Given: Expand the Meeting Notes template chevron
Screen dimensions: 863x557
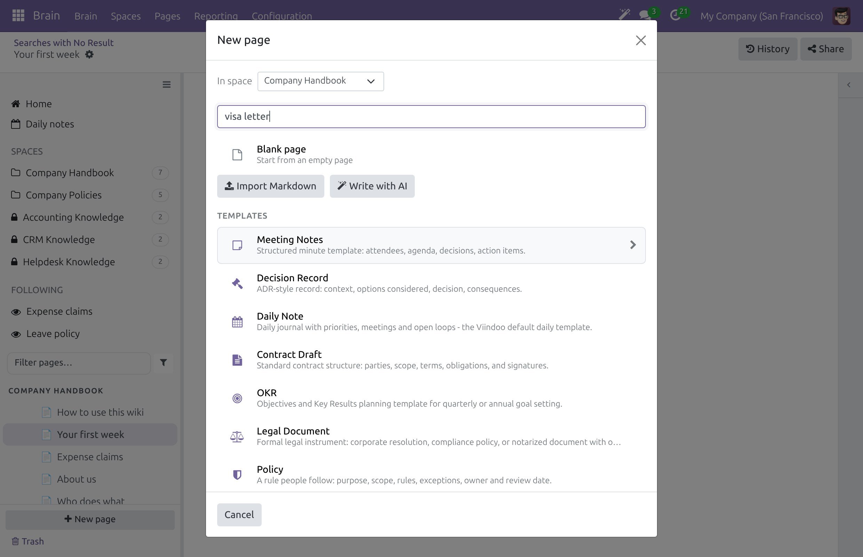Looking at the screenshot, I should pyautogui.click(x=633, y=245).
